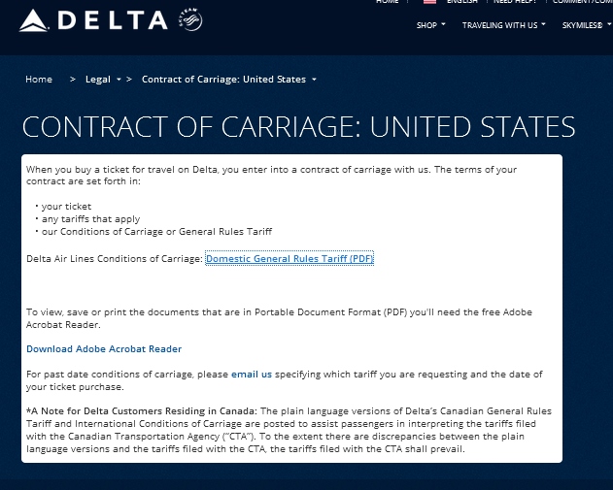This screenshot has width=613, height=490.
Task: Expand the TRAVELING WITH US menu
Action: [503, 25]
